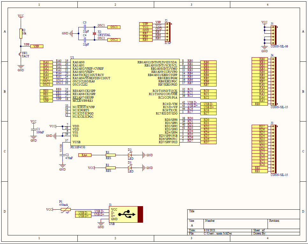Image resolution: width=308 pixels, height=244 pixels.
Task: Click the MCLR/VPP/RE3 pin name
Action: click(83, 101)
